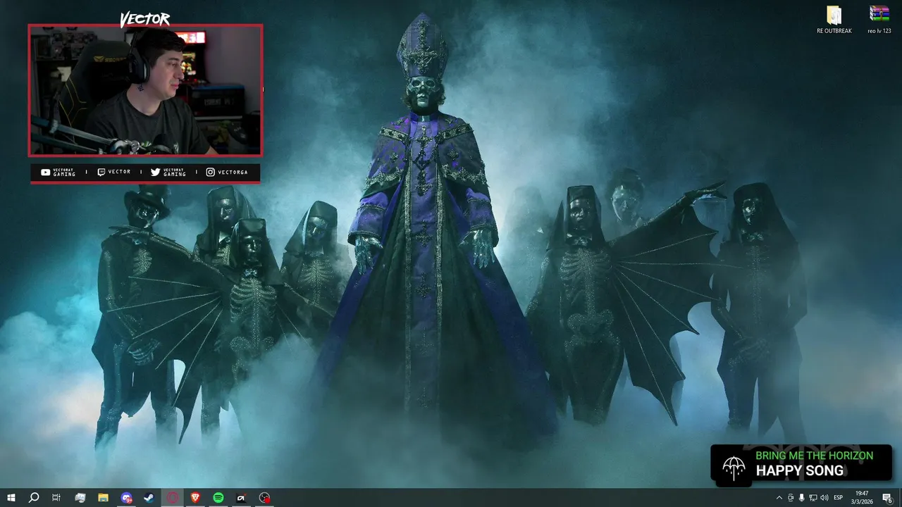This screenshot has width=902, height=507.
Task: Click the Meet Now tray icon
Action: pyautogui.click(x=791, y=498)
